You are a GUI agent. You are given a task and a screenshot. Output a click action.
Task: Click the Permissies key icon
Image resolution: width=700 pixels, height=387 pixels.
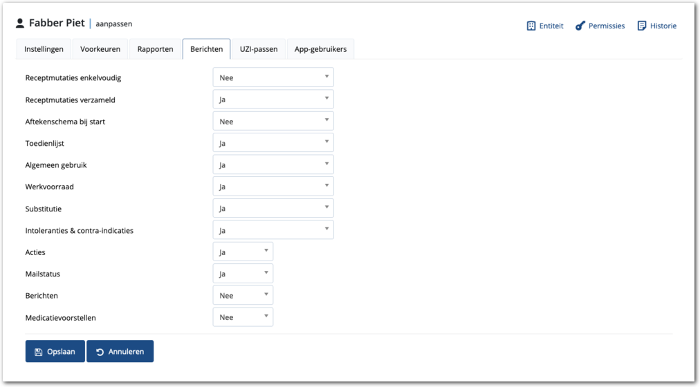[581, 26]
